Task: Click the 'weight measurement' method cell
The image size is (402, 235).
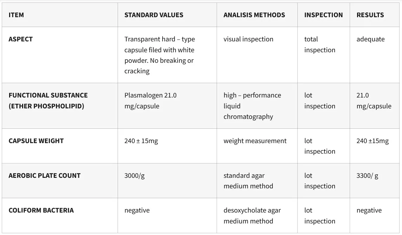Action: (x=255, y=141)
